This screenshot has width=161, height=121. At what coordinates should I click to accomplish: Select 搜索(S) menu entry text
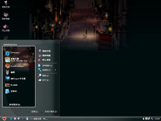[46, 76]
